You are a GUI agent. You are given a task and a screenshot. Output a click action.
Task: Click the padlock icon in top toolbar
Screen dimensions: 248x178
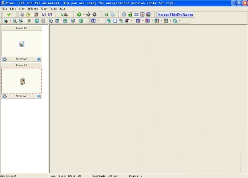(x=130, y=14)
